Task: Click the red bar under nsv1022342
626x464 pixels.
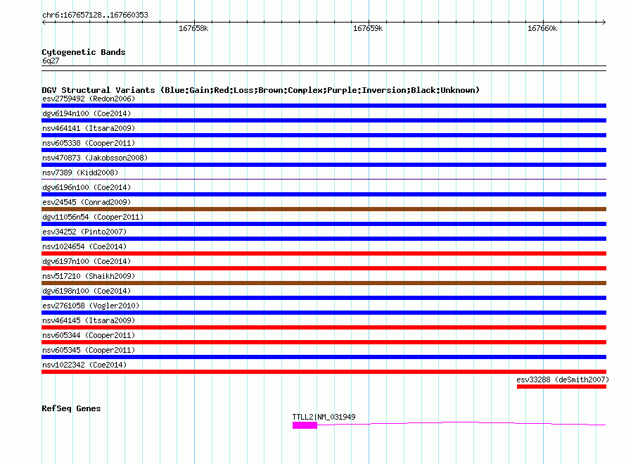Action: coord(324,372)
